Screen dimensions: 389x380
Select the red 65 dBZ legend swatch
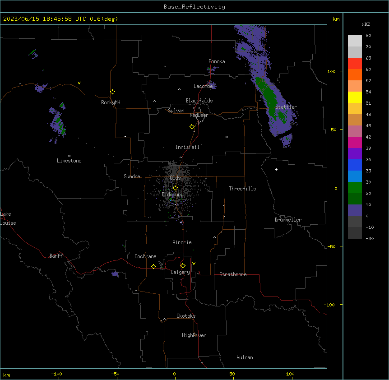pos(355,64)
